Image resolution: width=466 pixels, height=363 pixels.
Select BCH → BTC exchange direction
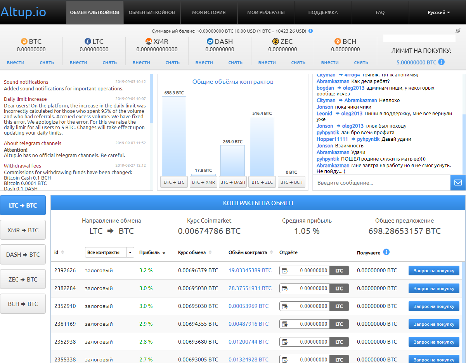tap(23, 304)
